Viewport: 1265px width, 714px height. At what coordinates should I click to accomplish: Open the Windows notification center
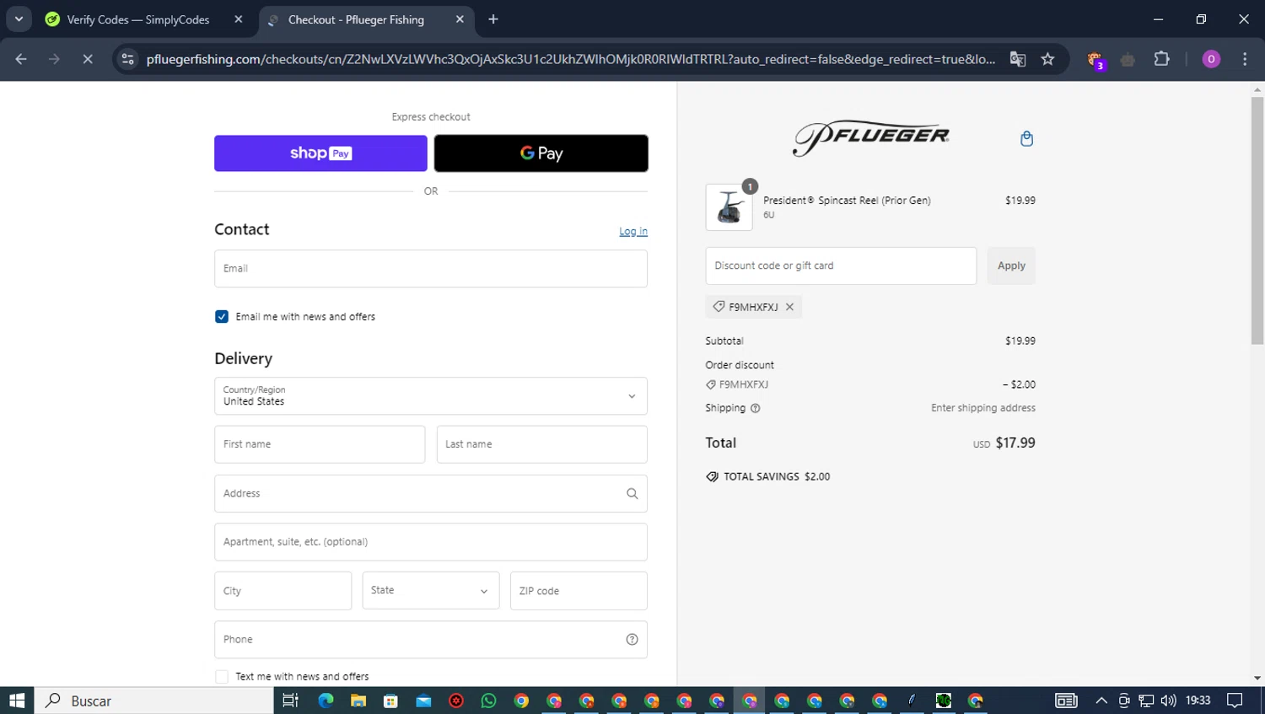pos(1235,701)
